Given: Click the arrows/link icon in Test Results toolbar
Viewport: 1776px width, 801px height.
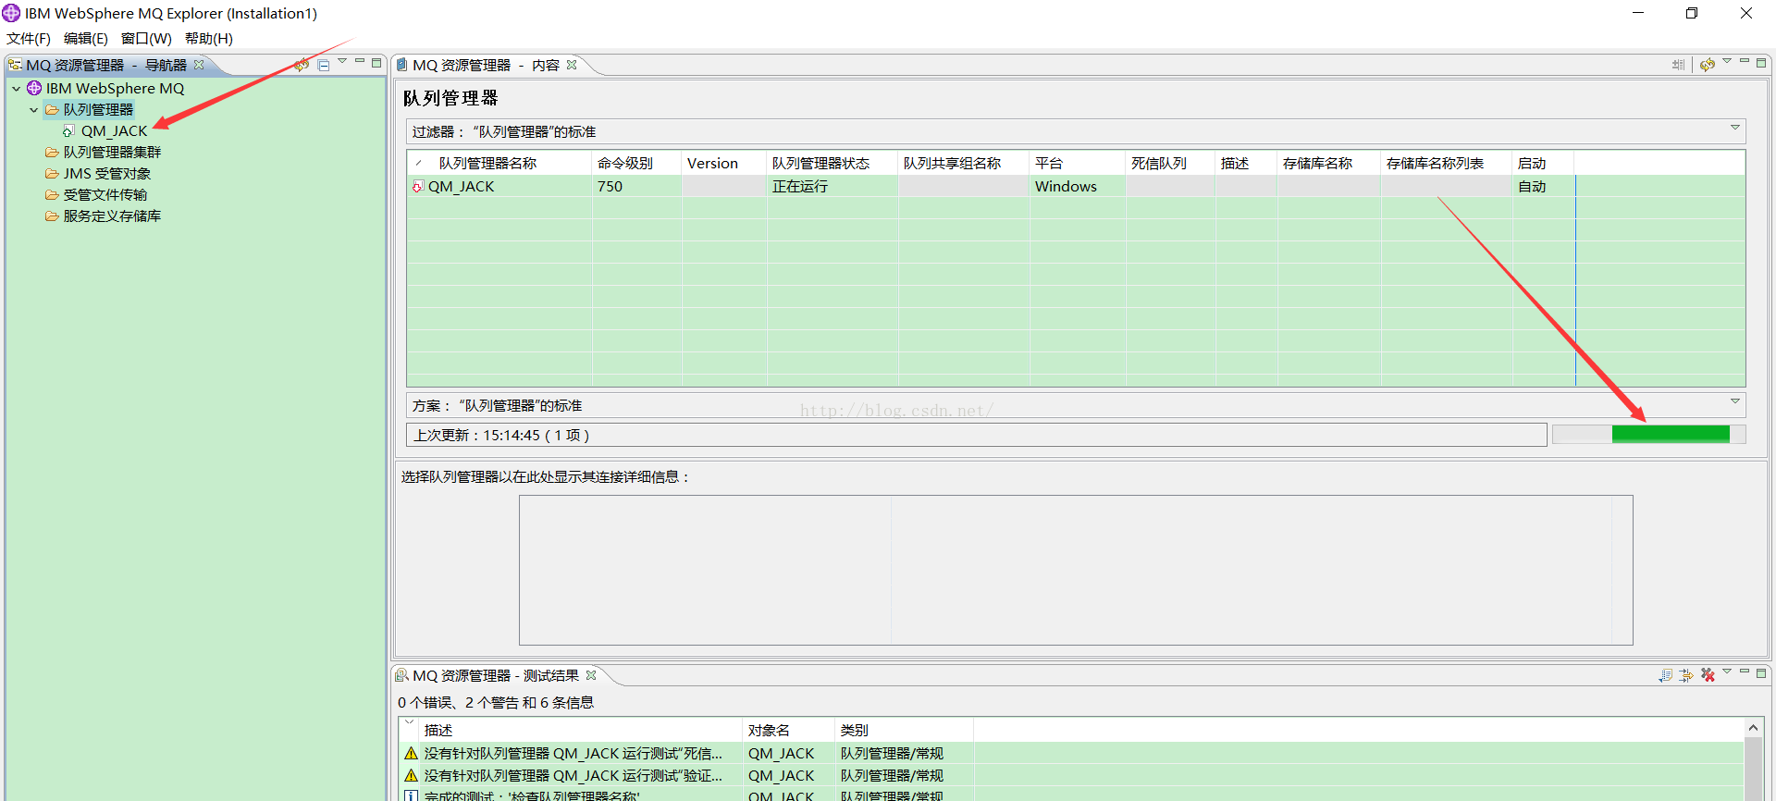Looking at the screenshot, I should coord(1686,675).
